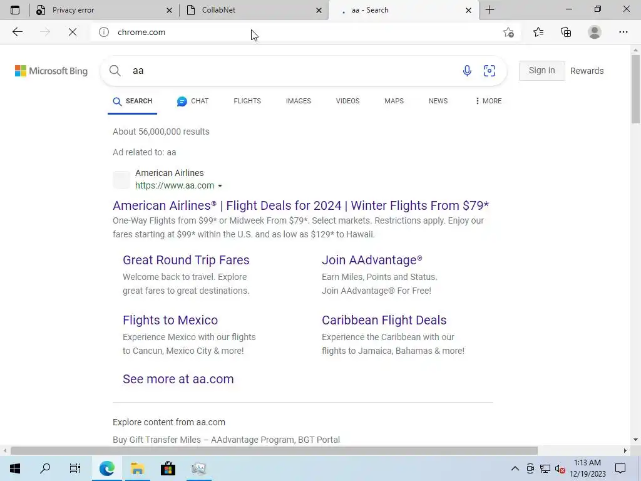
Task: Open a new tab with plus button
Action: (x=490, y=10)
